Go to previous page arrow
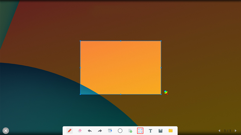 219,131
